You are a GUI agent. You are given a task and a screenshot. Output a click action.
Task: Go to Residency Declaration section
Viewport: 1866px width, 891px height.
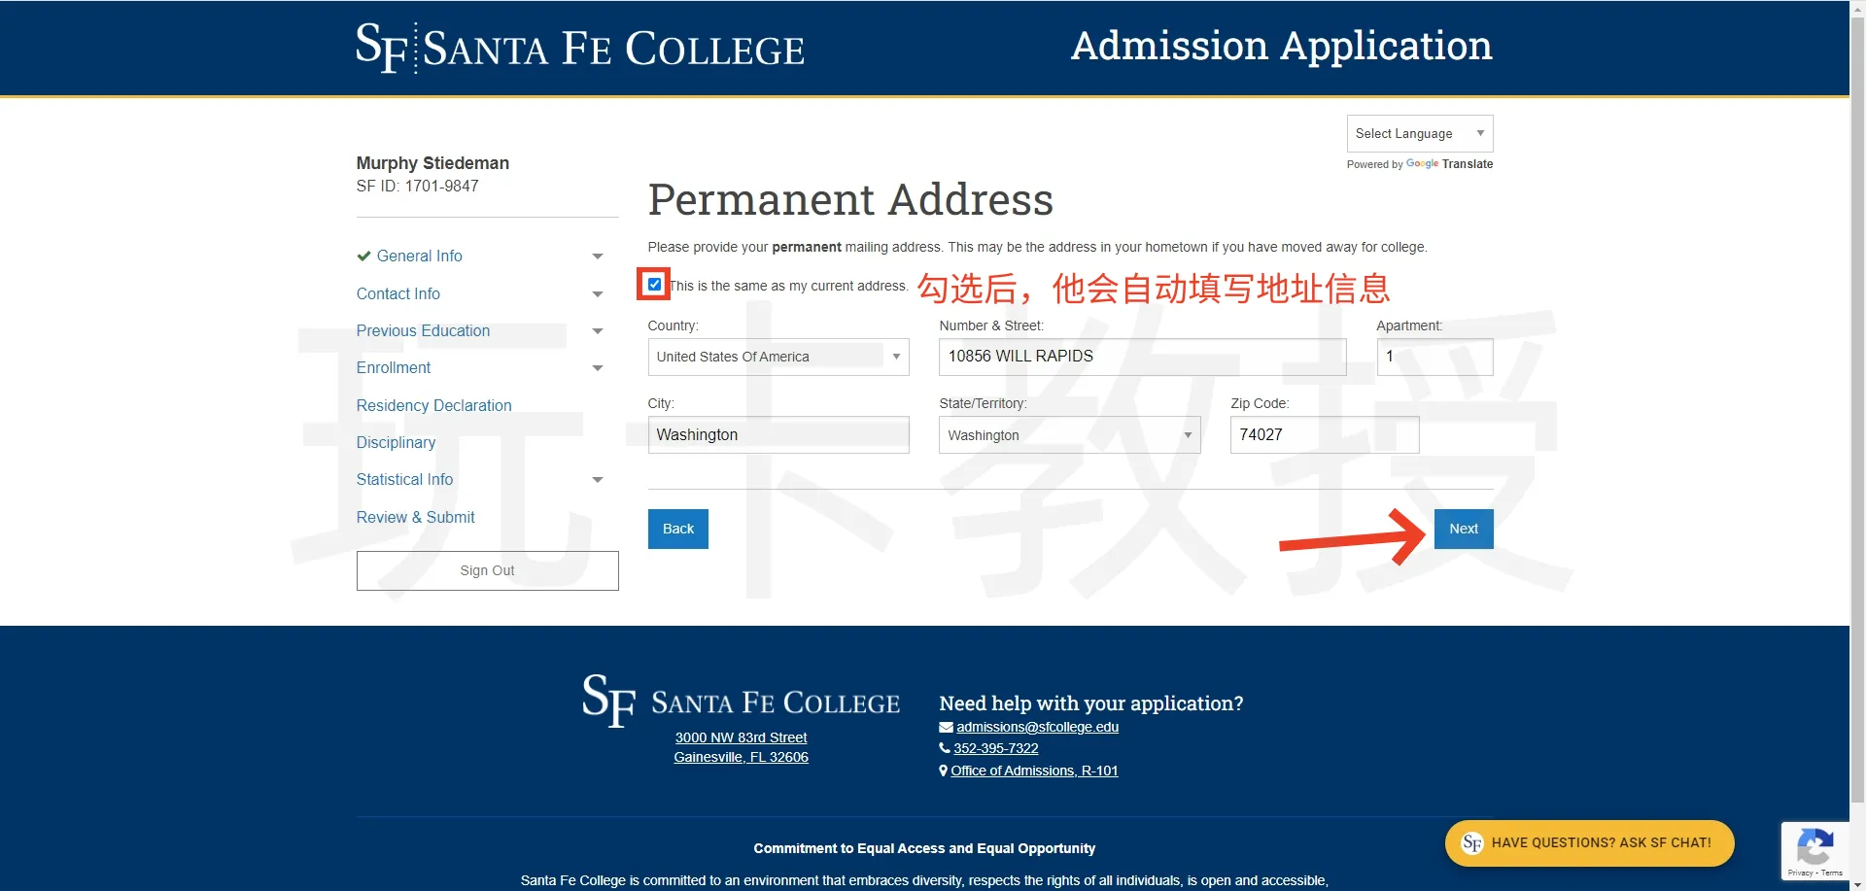[x=433, y=406]
